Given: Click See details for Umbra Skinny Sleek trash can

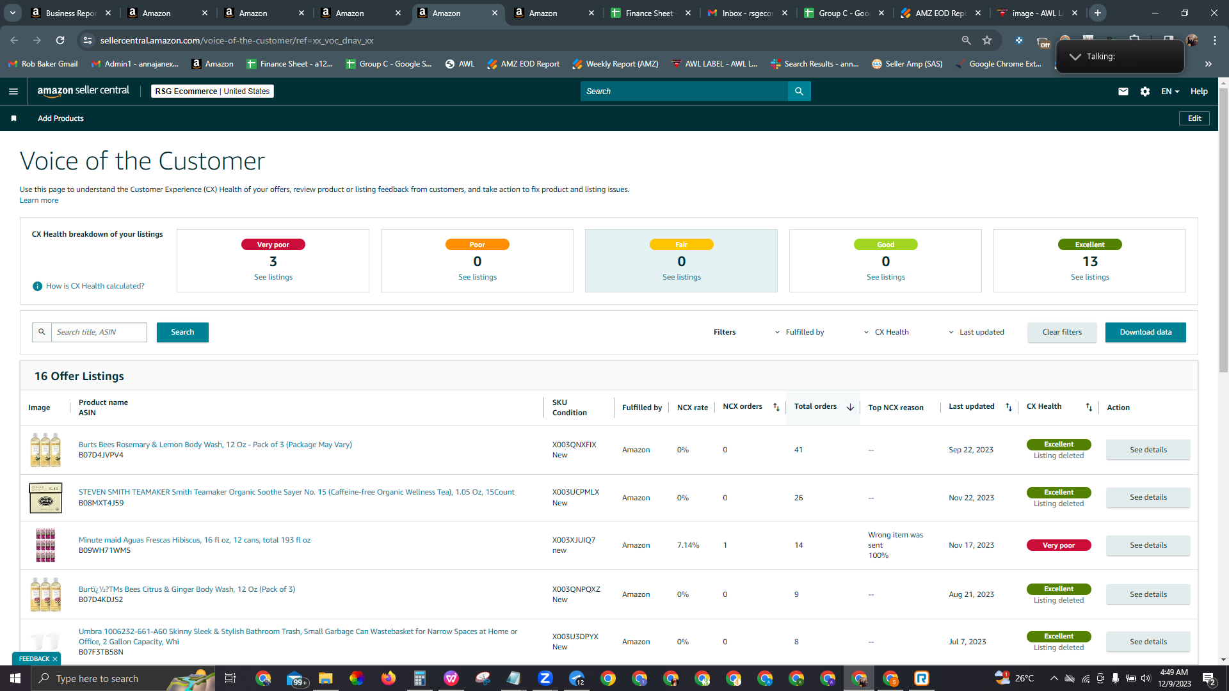Looking at the screenshot, I should coord(1148,642).
